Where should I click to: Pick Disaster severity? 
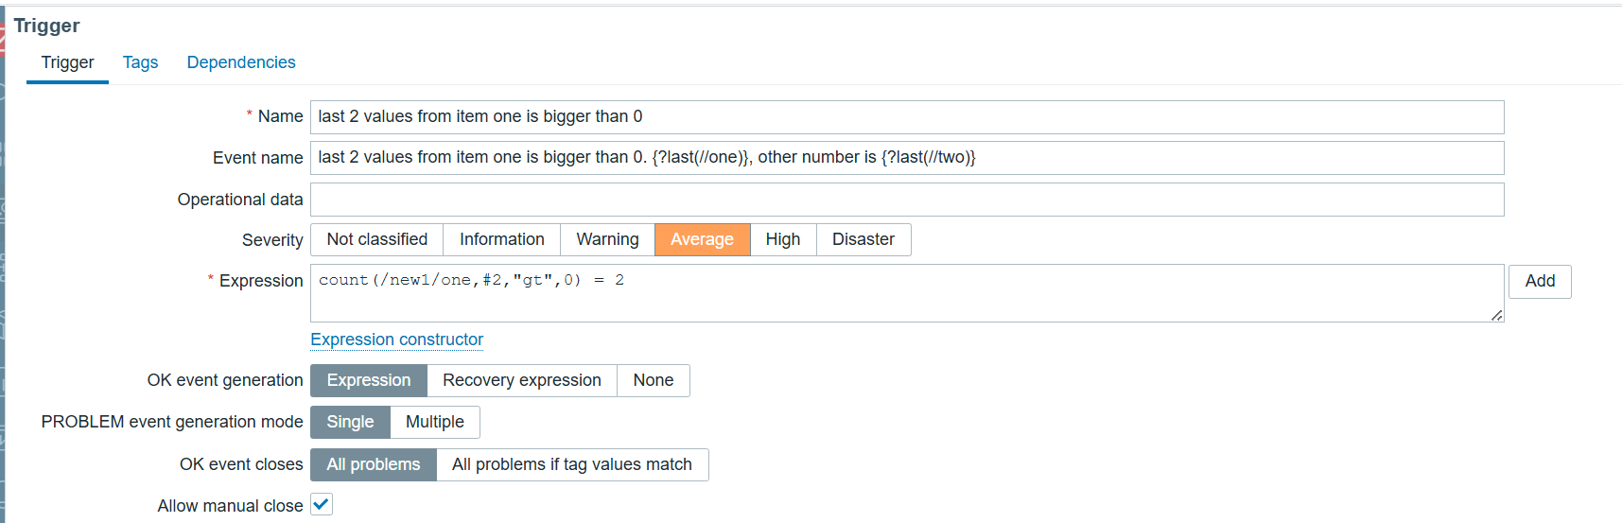click(x=863, y=240)
